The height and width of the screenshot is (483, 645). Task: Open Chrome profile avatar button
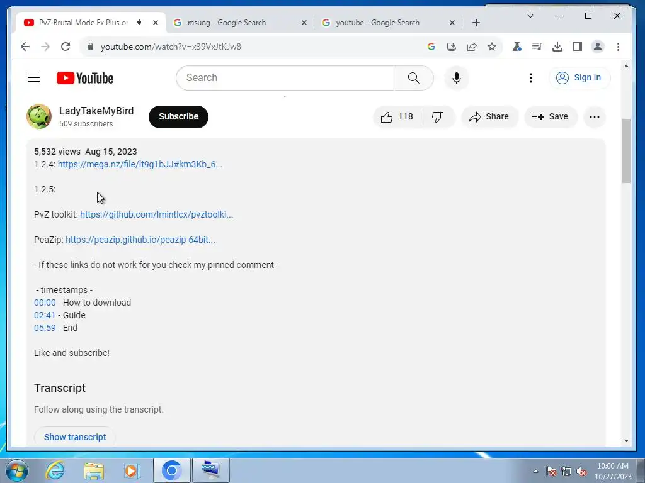(597, 47)
